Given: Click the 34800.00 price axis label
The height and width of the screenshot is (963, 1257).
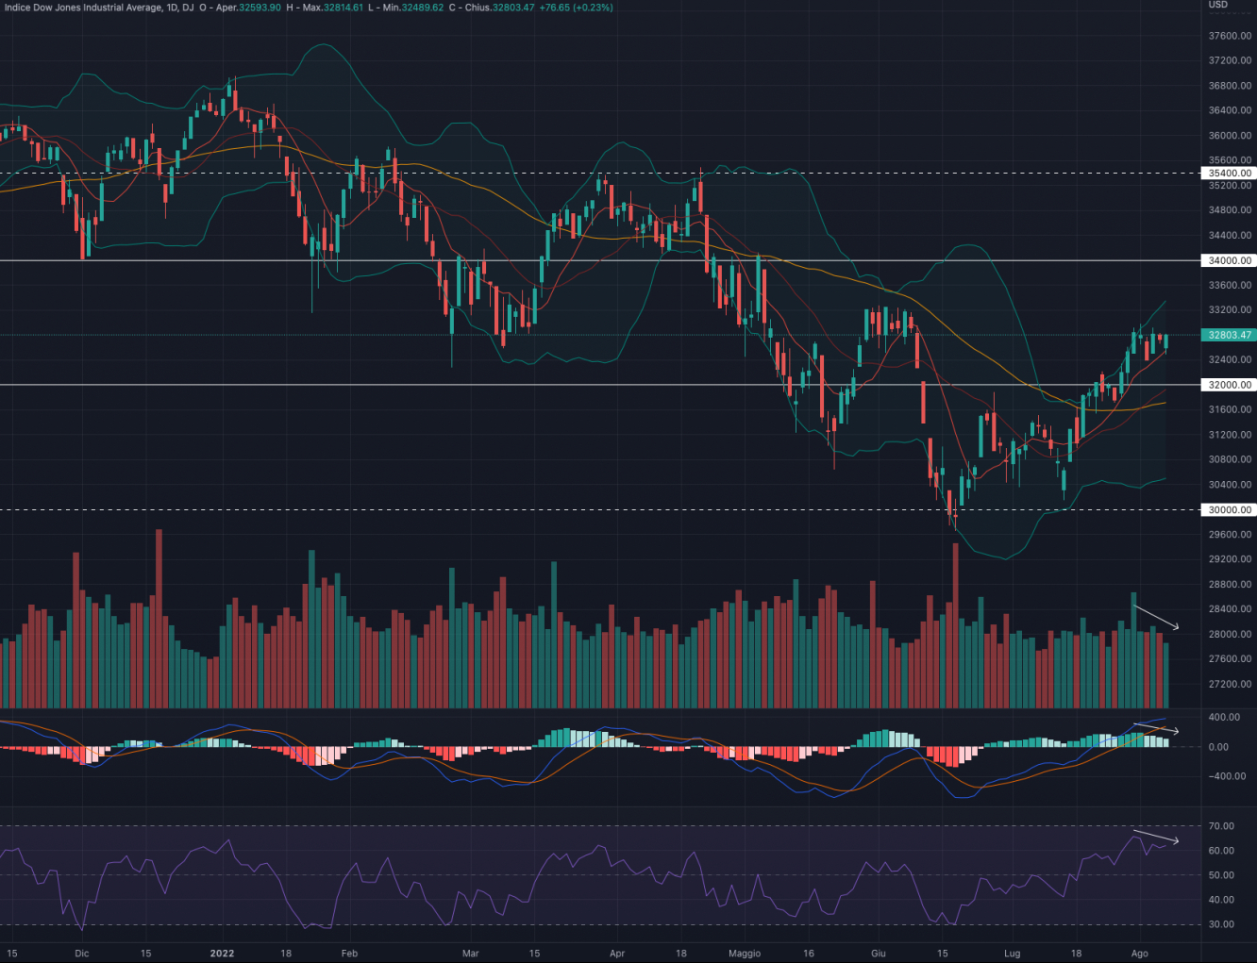Looking at the screenshot, I should click(1230, 210).
